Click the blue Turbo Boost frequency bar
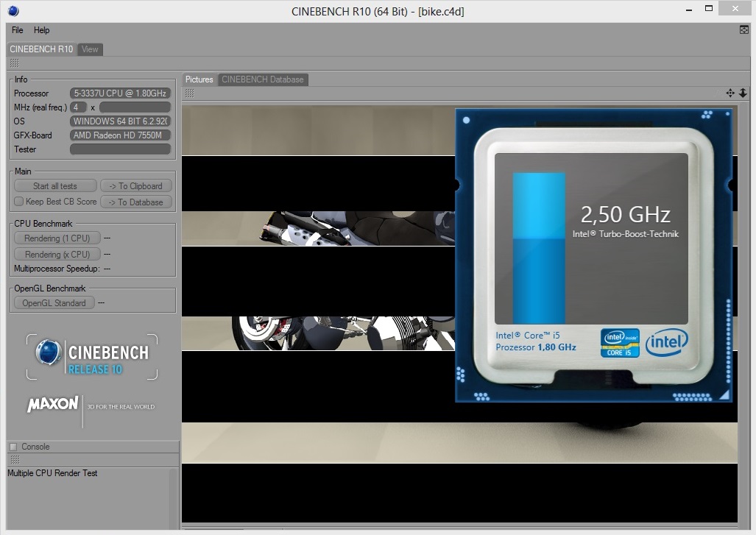756x535 pixels. (x=539, y=248)
